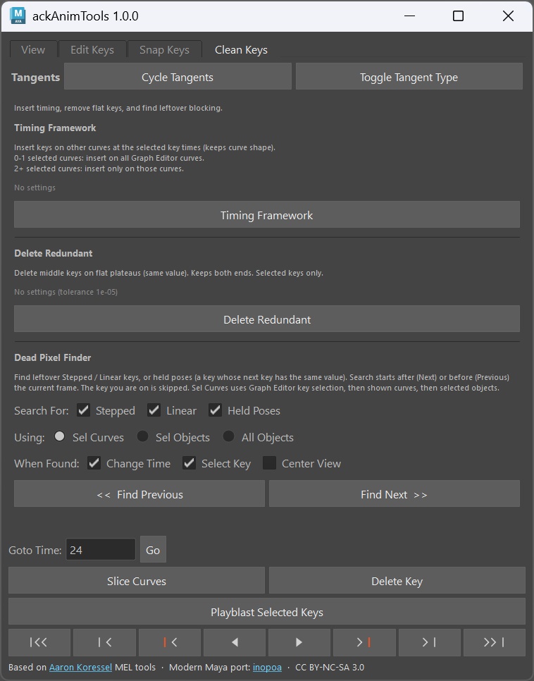Select the Clean Keys tab
Viewport: 534px width, 681px height.
(242, 49)
